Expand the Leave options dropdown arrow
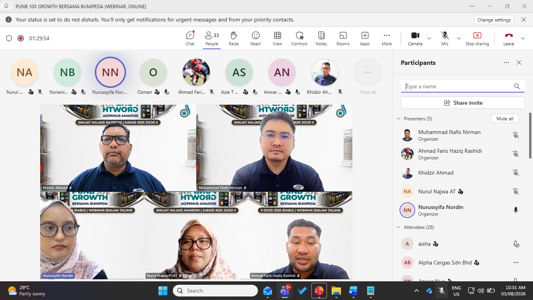This screenshot has width=533, height=300. (x=523, y=38)
